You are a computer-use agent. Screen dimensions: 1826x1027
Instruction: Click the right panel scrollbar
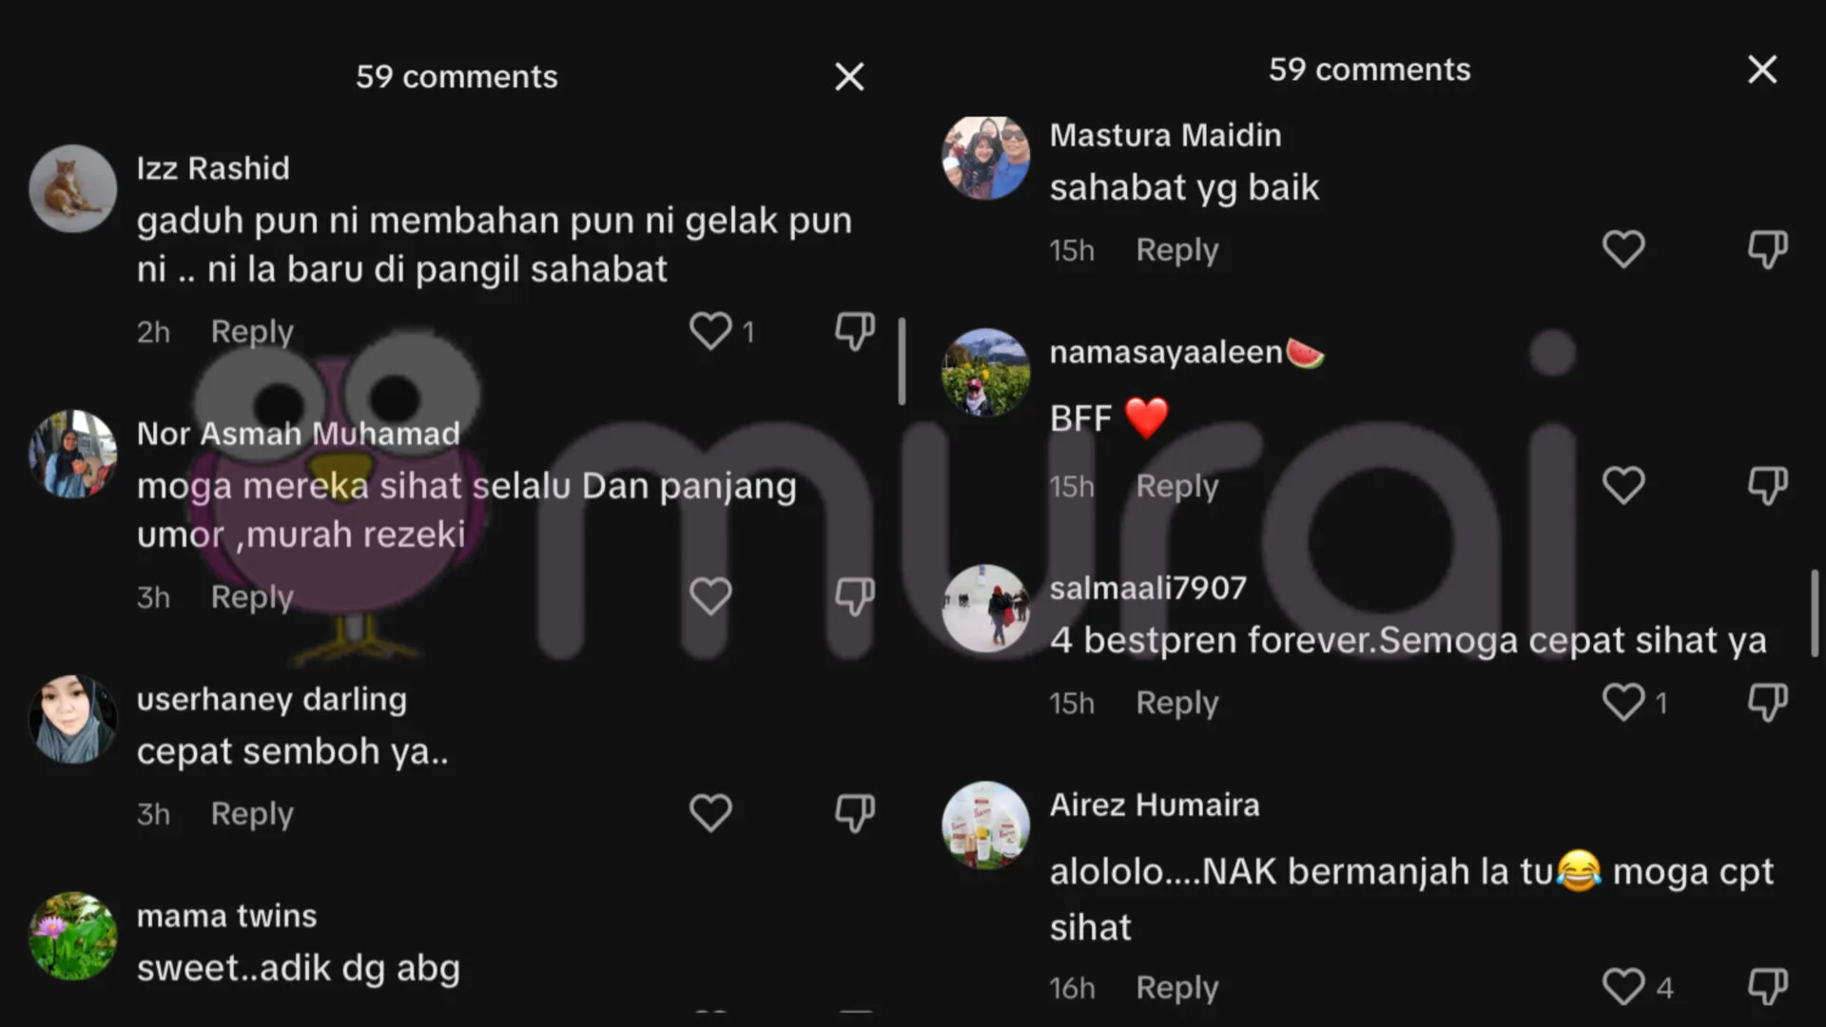(1815, 613)
